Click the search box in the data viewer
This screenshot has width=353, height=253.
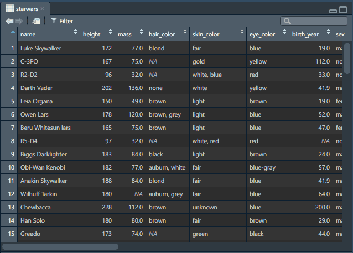pos(312,21)
